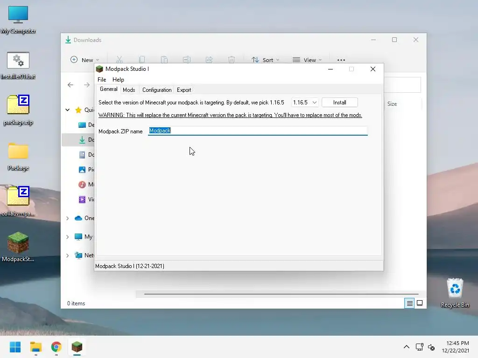Click the Forward arrow in Downloads window

coord(87,85)
